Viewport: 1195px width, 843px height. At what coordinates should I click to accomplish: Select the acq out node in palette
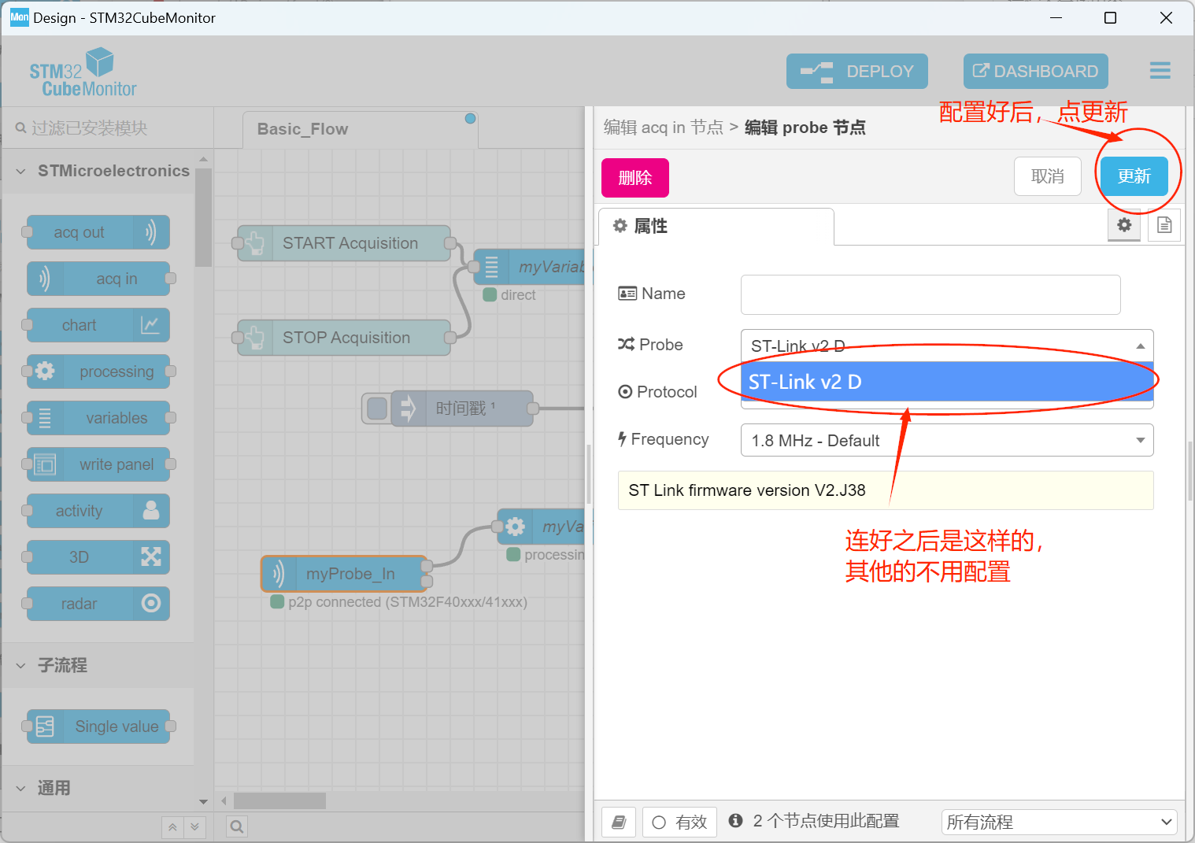(x=96, y=232)
